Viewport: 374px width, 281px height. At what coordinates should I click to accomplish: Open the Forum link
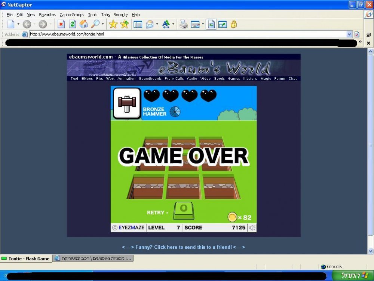pos(279,79)
